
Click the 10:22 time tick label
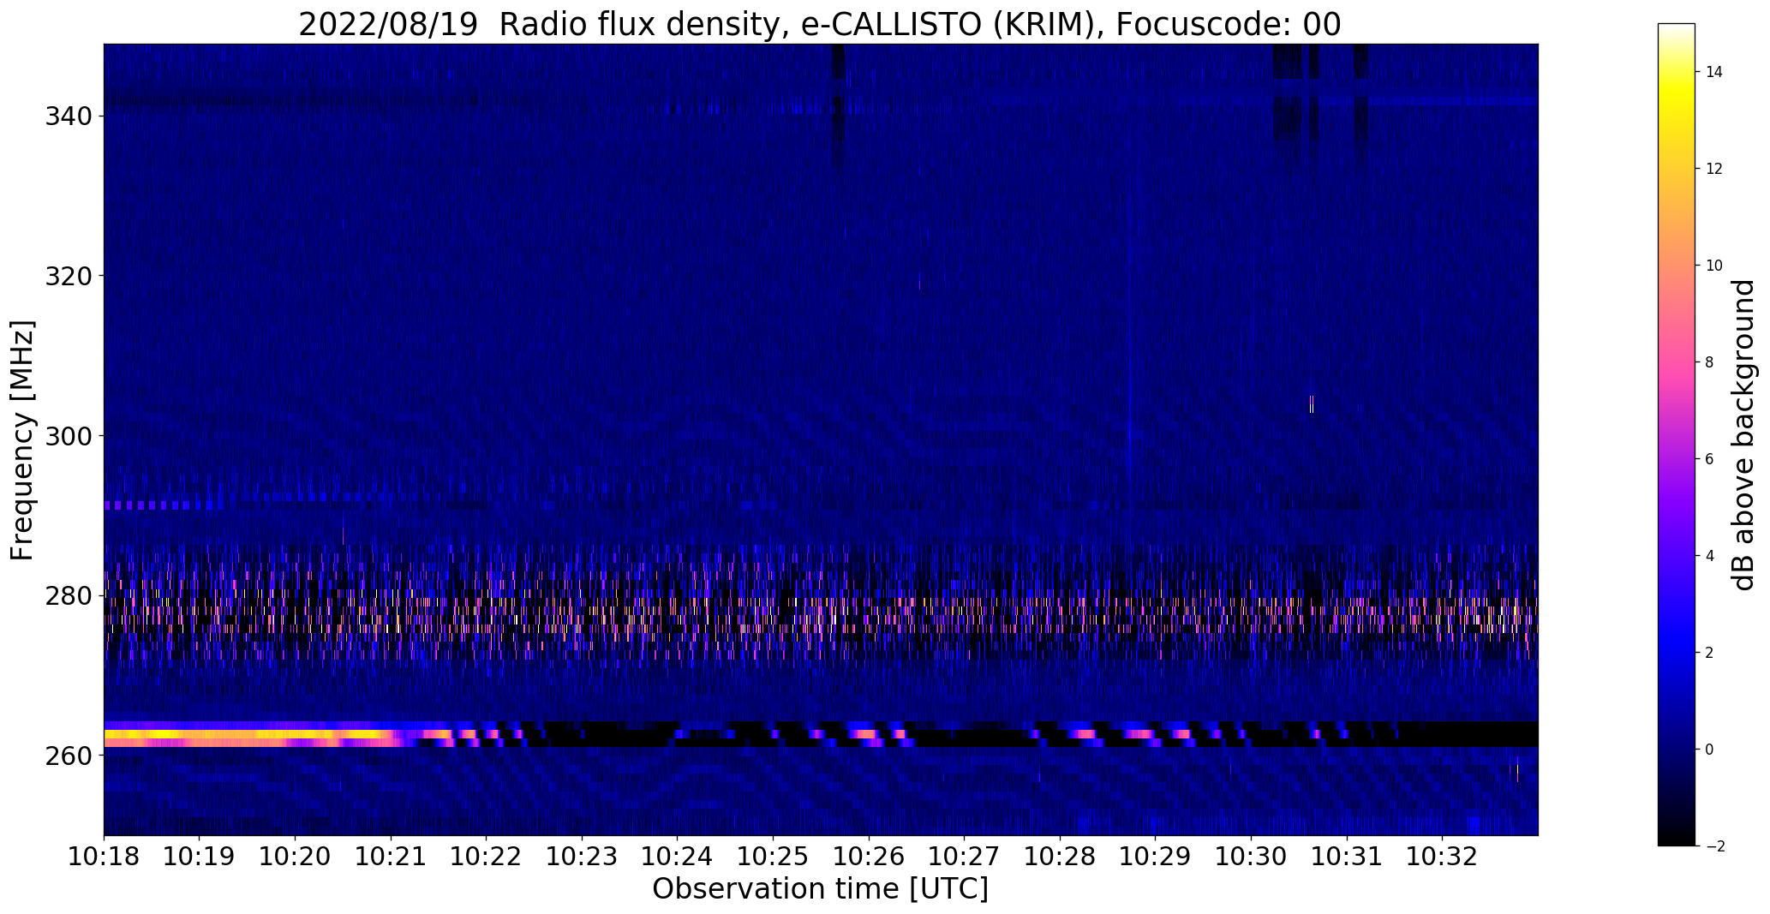coord(487,857)
